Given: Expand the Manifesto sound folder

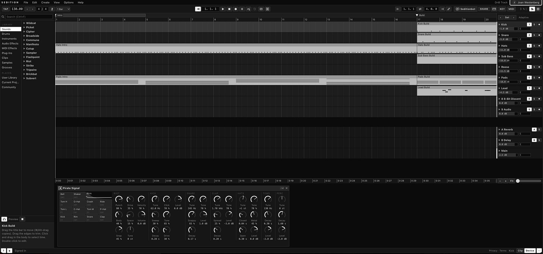Looking at the screenshot, I should click(24, 44).
